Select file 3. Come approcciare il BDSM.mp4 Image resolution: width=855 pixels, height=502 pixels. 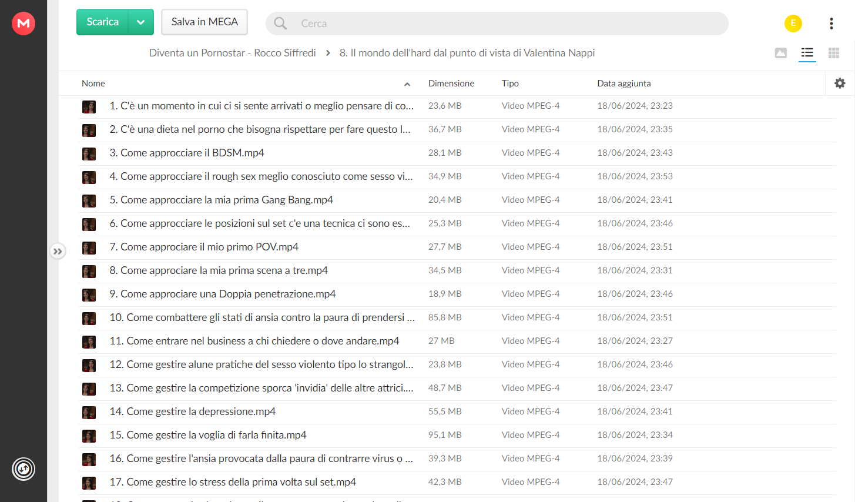(457, 153)
